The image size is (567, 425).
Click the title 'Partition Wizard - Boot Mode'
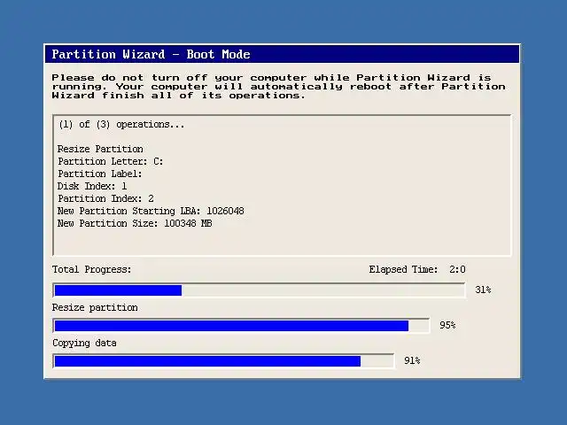[x=151, y=54]
